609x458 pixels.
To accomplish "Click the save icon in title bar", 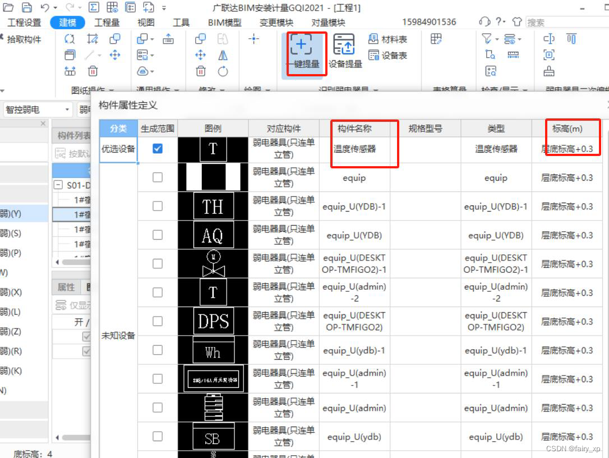I will pyautogui.click(x=27, y=7).
